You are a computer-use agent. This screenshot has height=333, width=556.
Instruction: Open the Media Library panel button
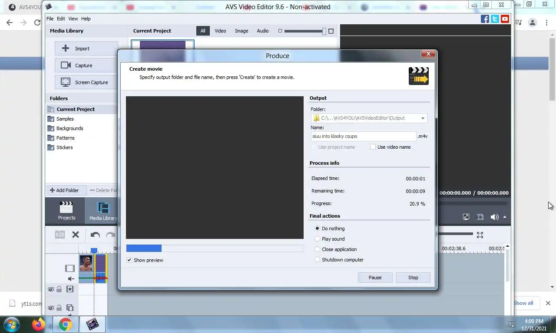coord(103,211)
